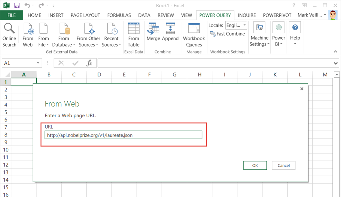Collapse the ribbon with the chevron

[336, 51]
